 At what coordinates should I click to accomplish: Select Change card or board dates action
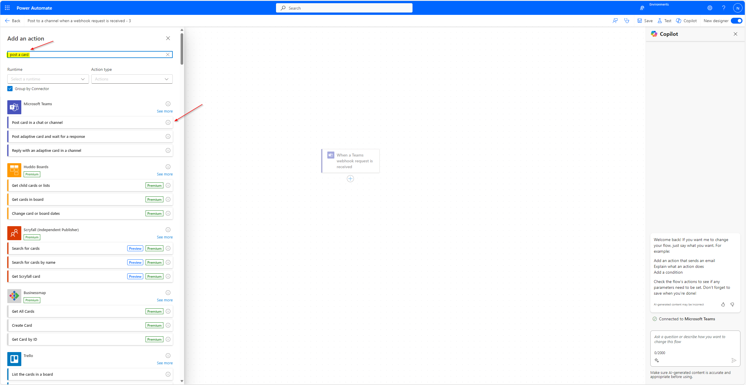pyautogui.click(x=90, y=213)
